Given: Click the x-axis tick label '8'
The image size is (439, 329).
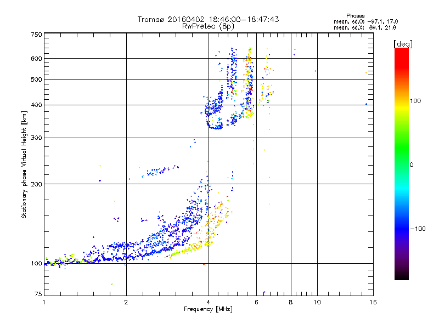Looking at the screenshot, I should 291,302.
